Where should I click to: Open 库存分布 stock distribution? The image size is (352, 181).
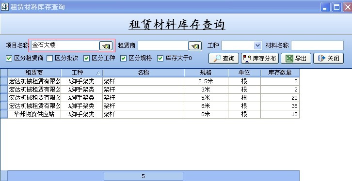click(260, 59)
